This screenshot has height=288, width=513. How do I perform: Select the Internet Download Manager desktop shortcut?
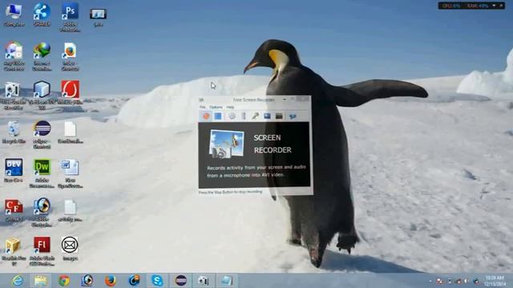tap(42, 57)
